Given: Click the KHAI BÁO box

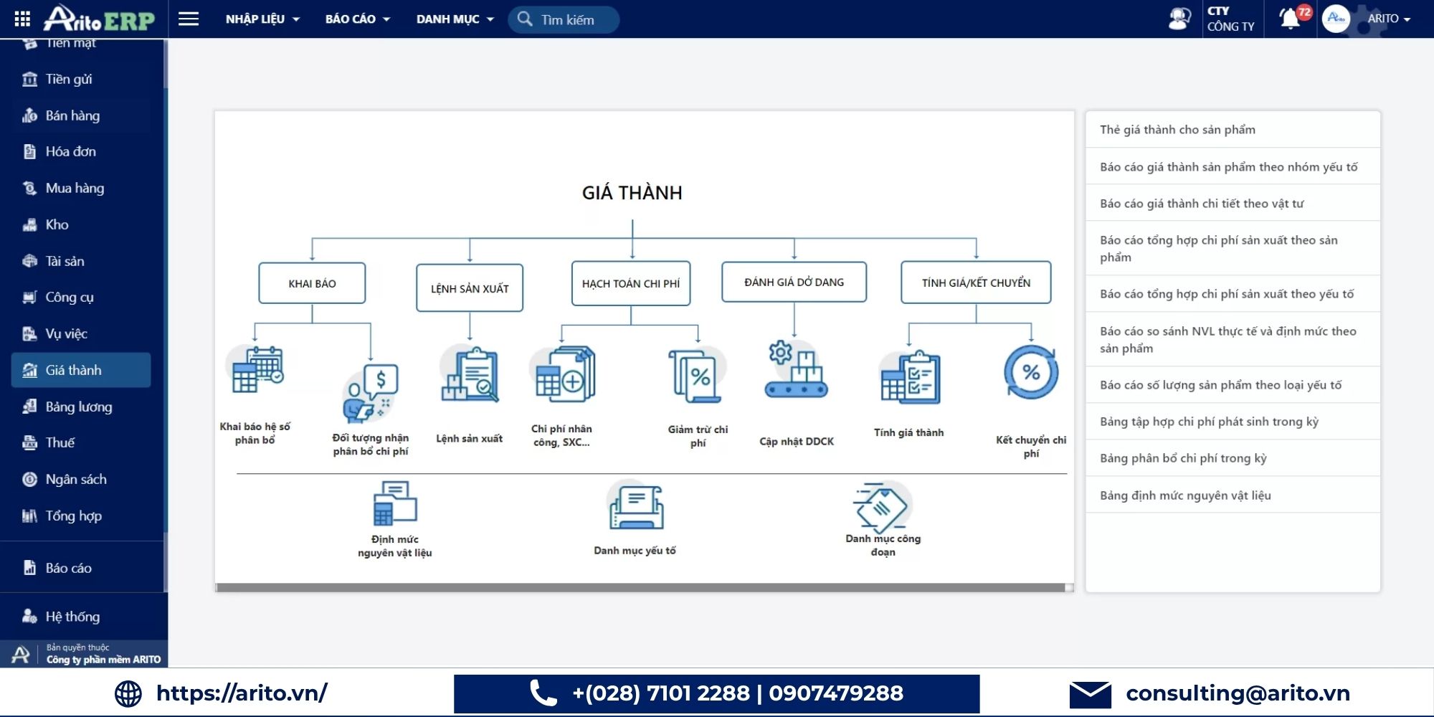Looking at the screenshot, I should point(312,283).
